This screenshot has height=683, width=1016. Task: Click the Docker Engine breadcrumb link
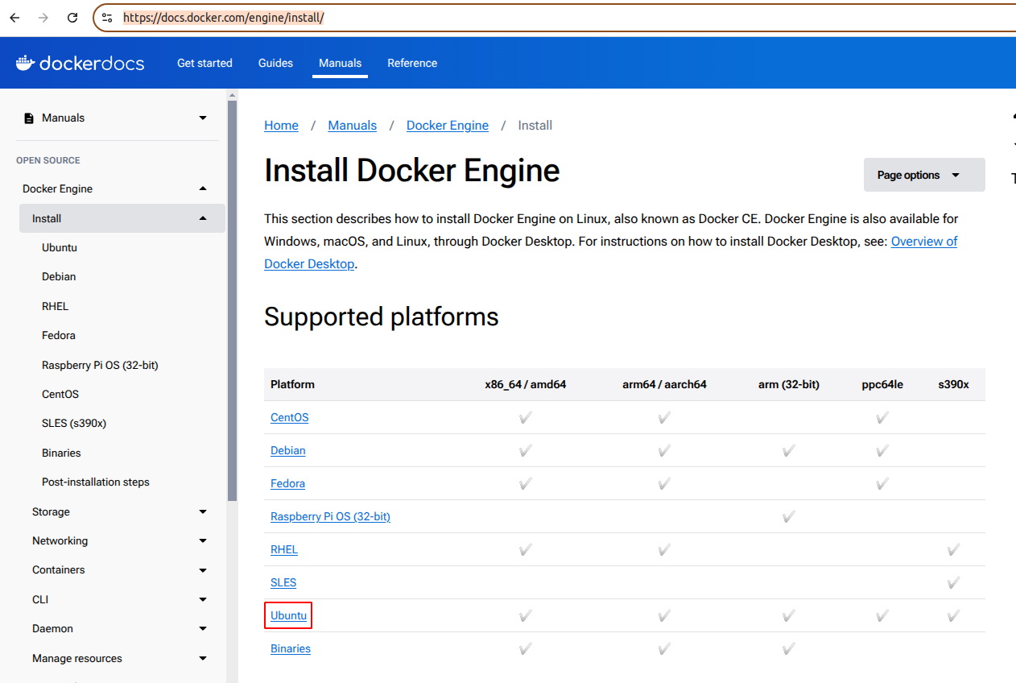[x=448, y=126]
